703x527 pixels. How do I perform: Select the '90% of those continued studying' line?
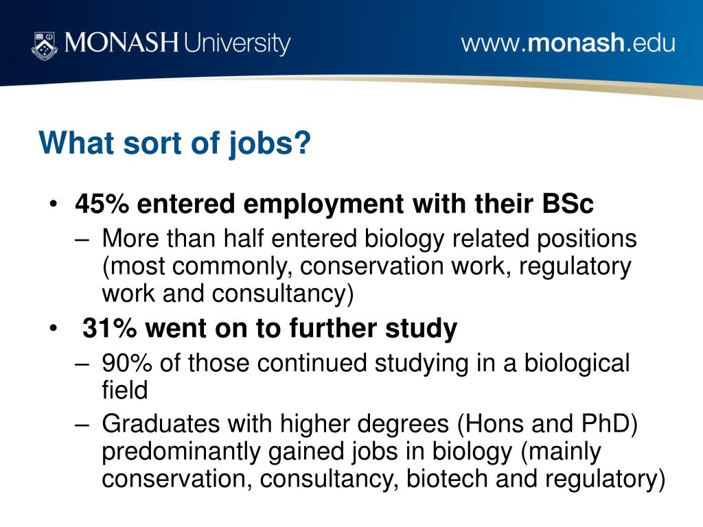[366, 363]
